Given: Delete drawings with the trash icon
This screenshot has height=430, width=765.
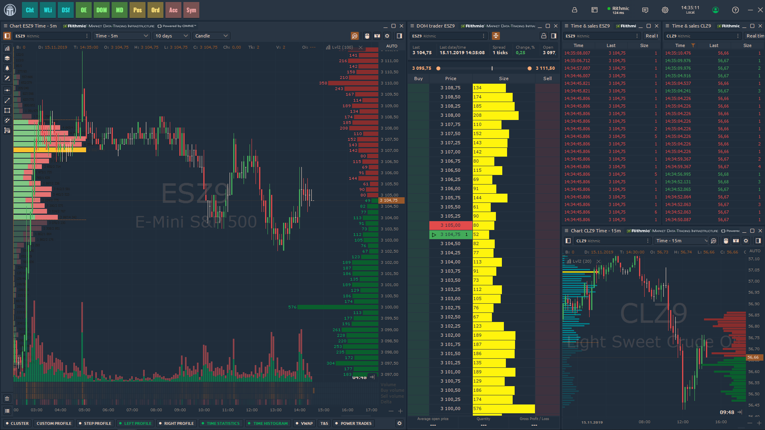Looking at the screenshot, I should 7,399.
